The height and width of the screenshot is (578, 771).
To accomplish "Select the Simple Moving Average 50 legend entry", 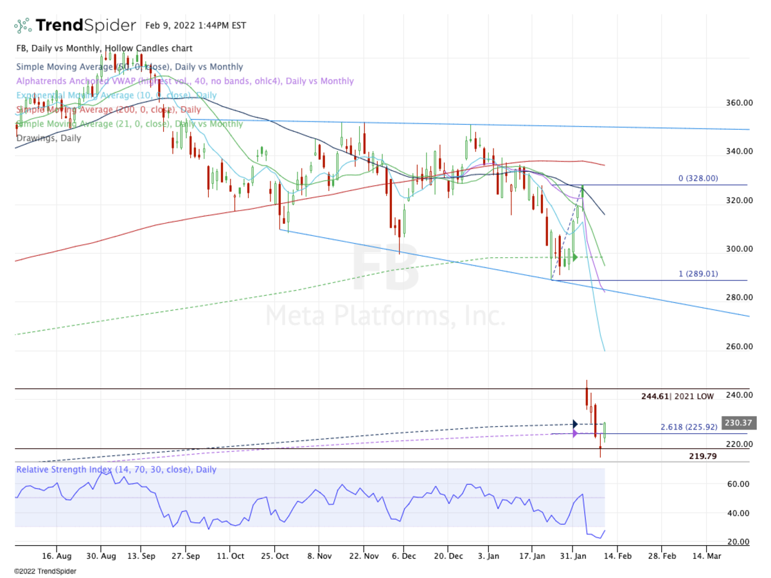I will point(130,67).
